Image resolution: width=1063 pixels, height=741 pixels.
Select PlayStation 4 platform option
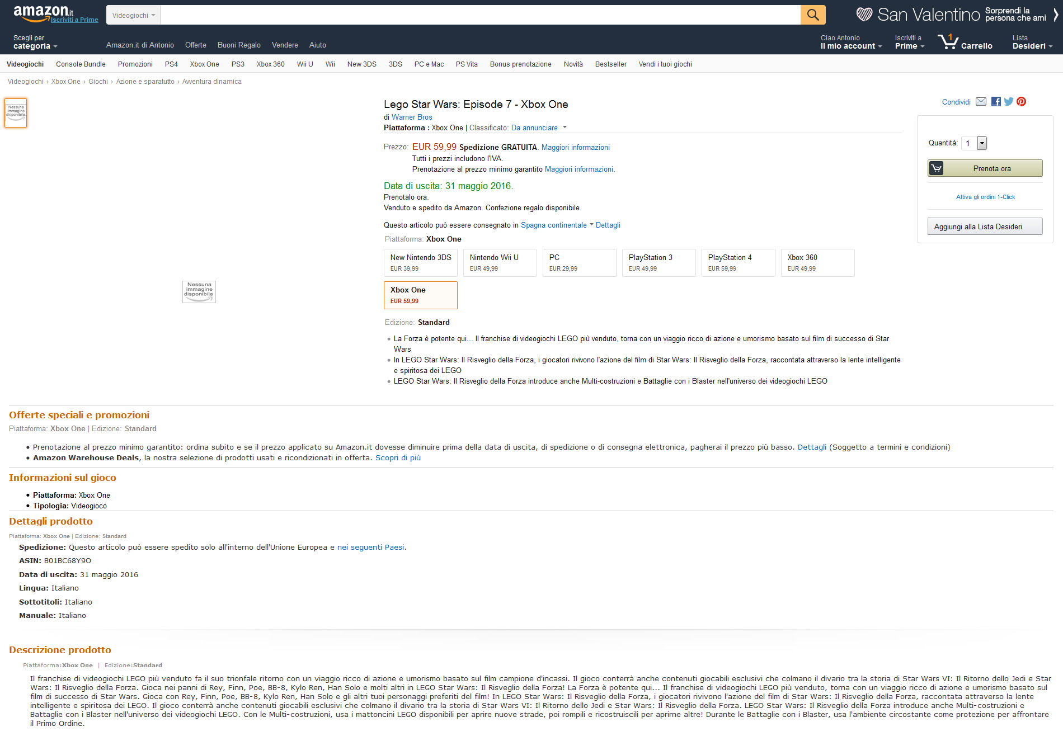point(739,263)
